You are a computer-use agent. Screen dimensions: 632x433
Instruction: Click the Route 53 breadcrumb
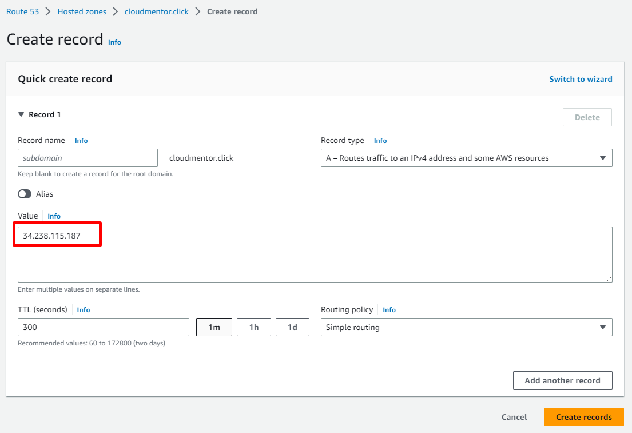25,11
